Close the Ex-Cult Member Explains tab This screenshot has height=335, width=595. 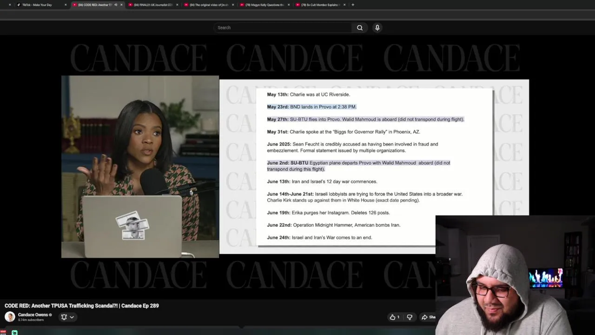344,5
